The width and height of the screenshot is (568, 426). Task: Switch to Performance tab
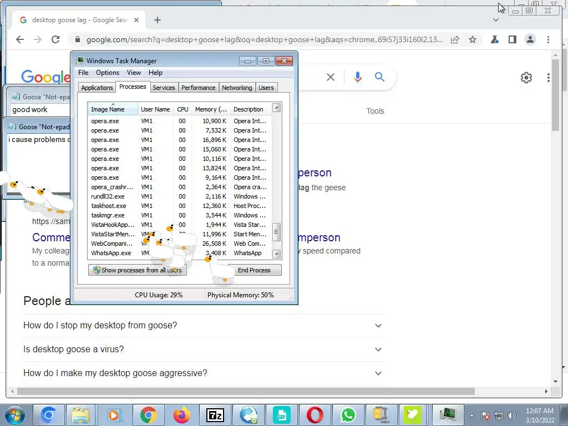198,88
